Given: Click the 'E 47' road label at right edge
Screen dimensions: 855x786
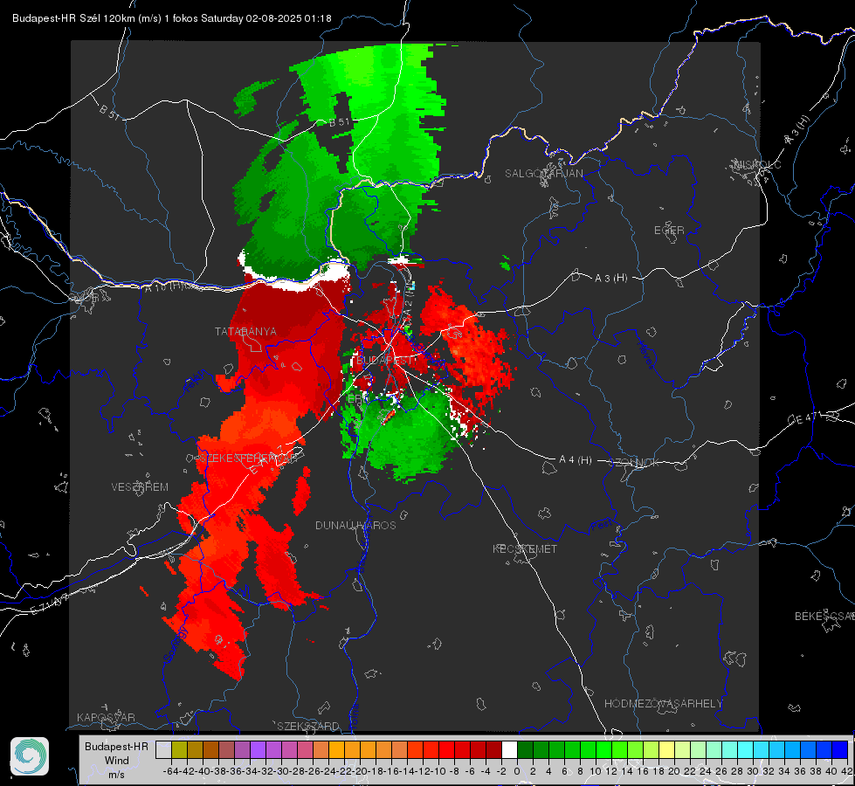Looking at the screenshot, I should 805,419.
